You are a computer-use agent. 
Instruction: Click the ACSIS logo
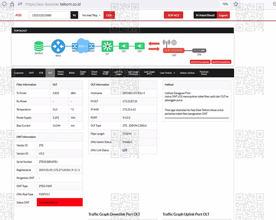pyautogui.click(x=18, y=15)
